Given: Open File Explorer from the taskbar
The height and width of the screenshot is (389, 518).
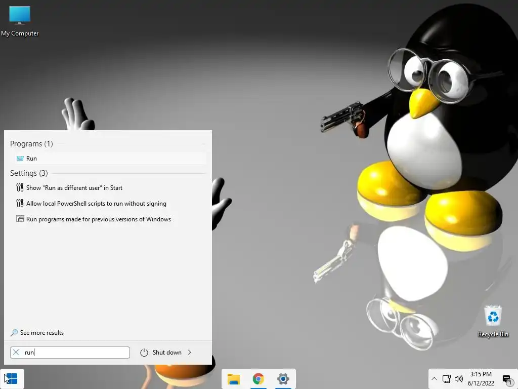Looking at the screenshot, I should coord(234,379).
